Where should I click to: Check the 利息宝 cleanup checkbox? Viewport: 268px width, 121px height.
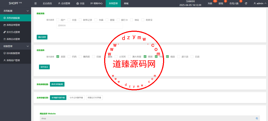click(143, 20)
